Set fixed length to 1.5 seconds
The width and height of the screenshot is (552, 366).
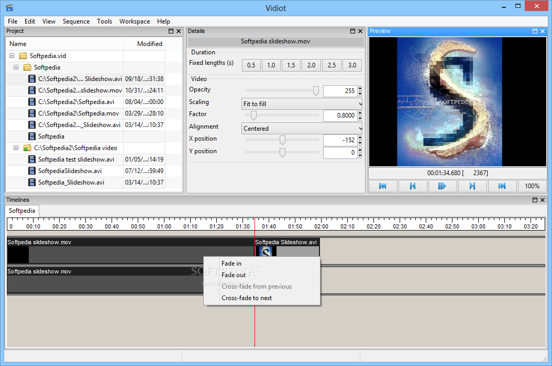point(291,65)
